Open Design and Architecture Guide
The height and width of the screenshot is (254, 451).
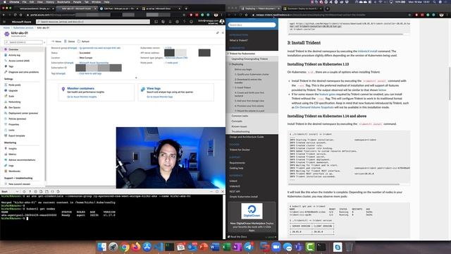click(x=247, y=137)
